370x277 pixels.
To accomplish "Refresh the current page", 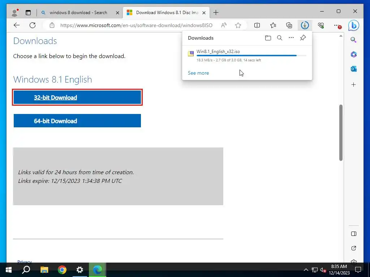I will click(x=33, y=25).
